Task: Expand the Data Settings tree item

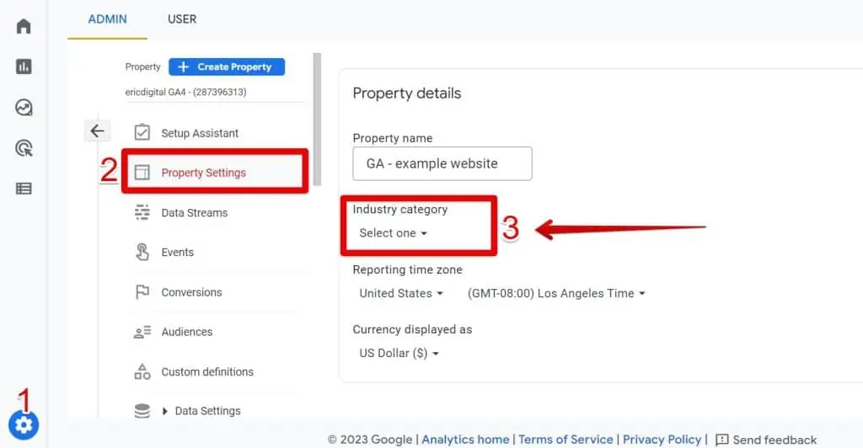Action: 165,411
